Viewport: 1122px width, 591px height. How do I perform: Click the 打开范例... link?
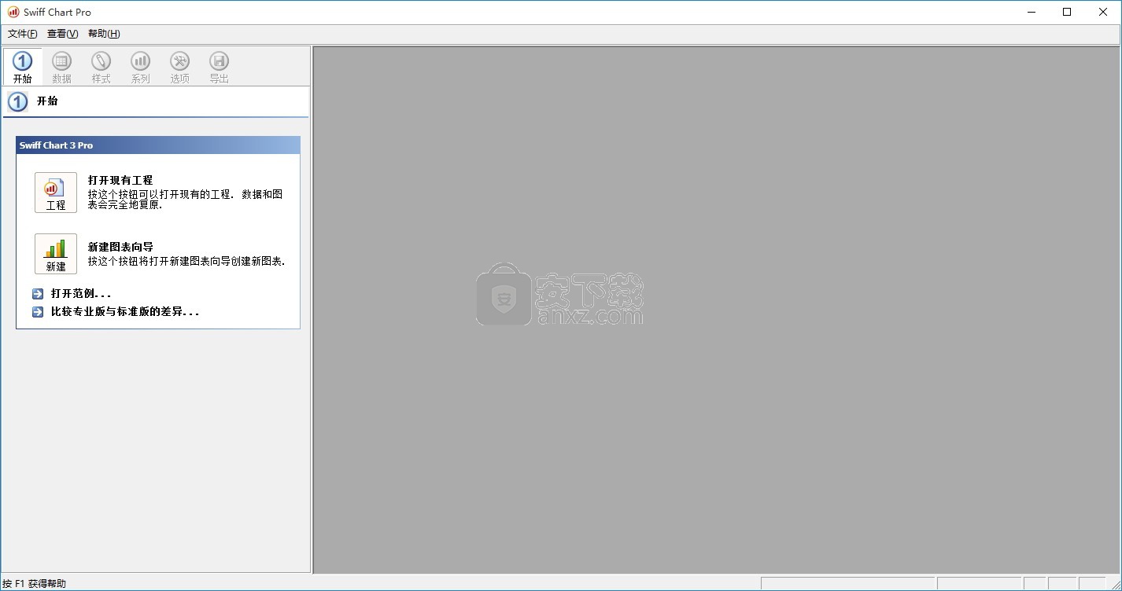point(81,294)
